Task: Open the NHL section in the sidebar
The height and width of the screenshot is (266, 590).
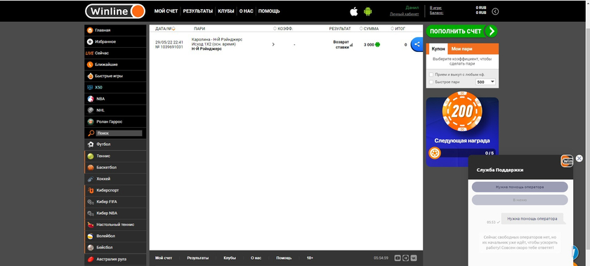Action: pyautogui.click(x=115, y=110)
